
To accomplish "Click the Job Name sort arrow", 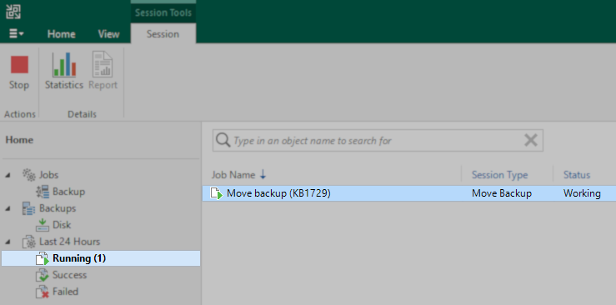I will click(263, 175).
